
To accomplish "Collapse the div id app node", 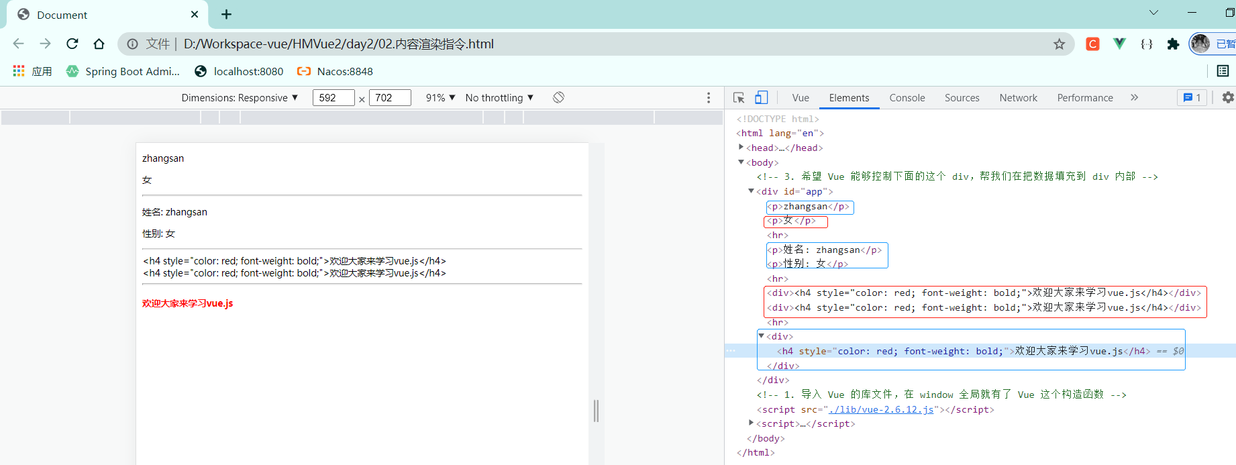I will 751,191.
